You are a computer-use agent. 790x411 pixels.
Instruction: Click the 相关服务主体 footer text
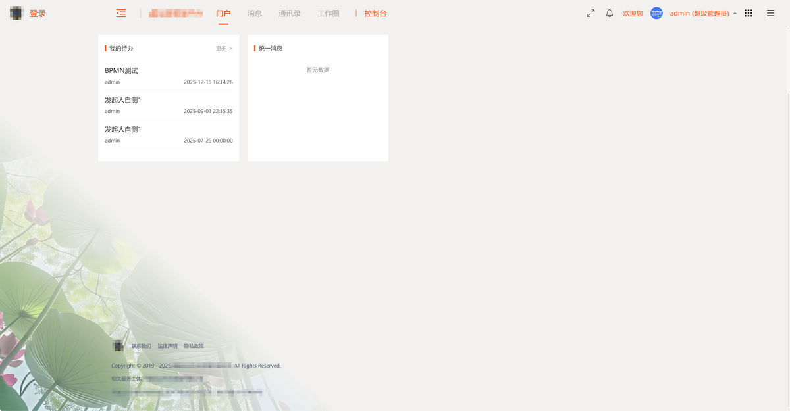[x=126, y=379]
